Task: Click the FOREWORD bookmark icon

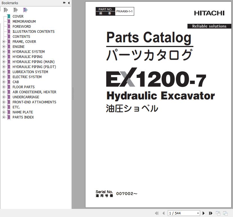Action: (9, 27)
